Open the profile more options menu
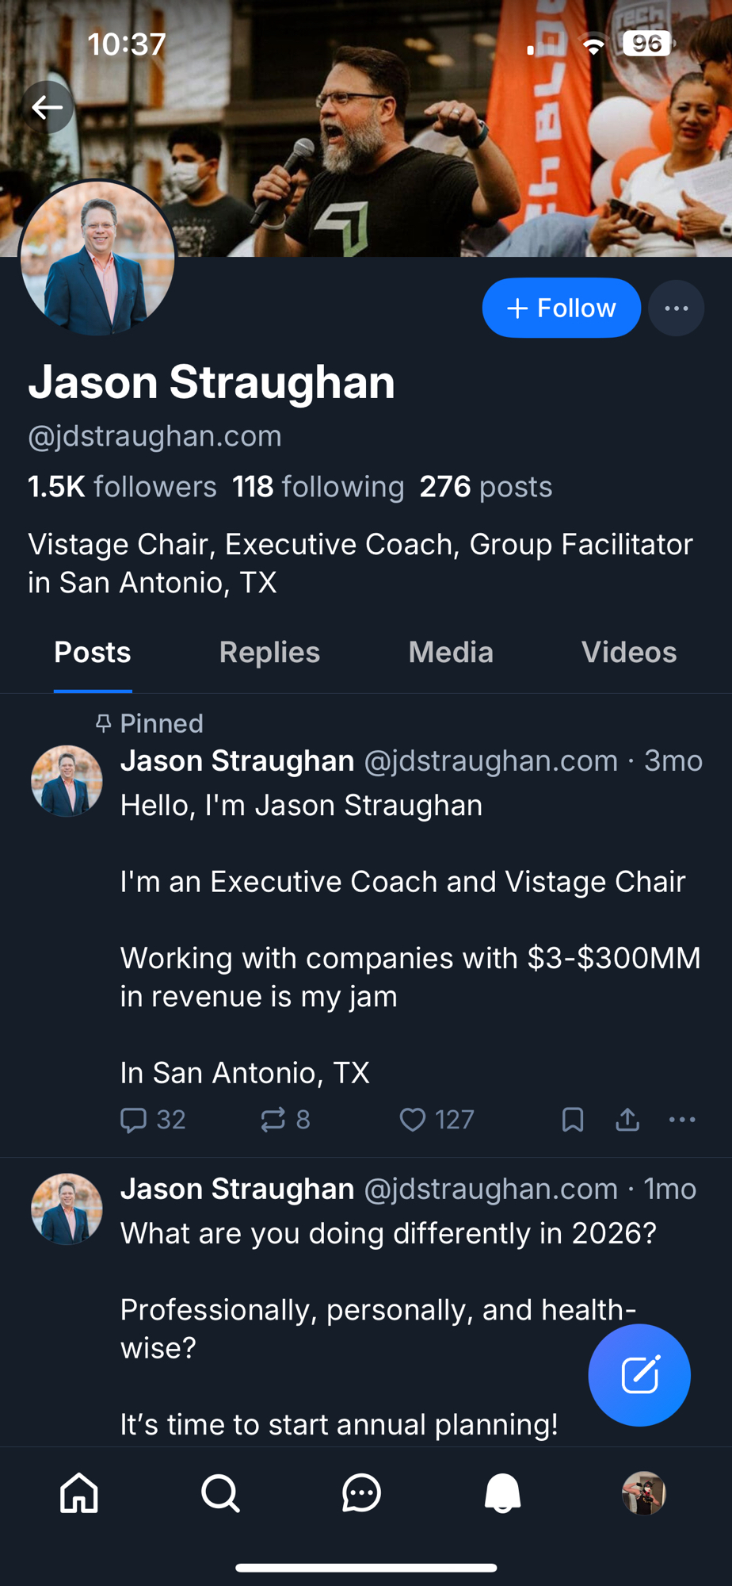 point(676,308)
